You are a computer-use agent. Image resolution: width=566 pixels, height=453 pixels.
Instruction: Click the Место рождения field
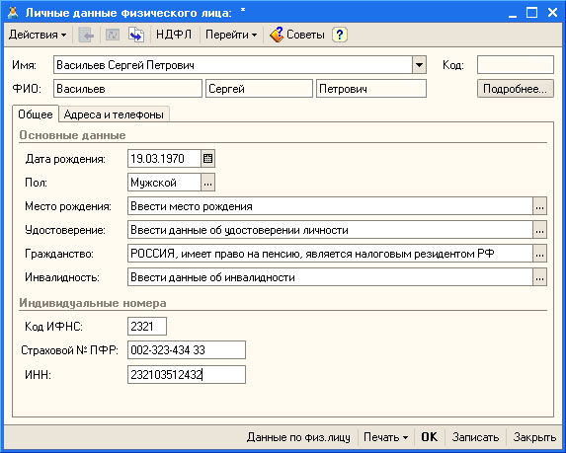click(x=330, y=206)
